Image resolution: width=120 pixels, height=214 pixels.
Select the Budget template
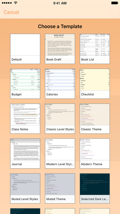pyautogui.click(x=25, y=84)
